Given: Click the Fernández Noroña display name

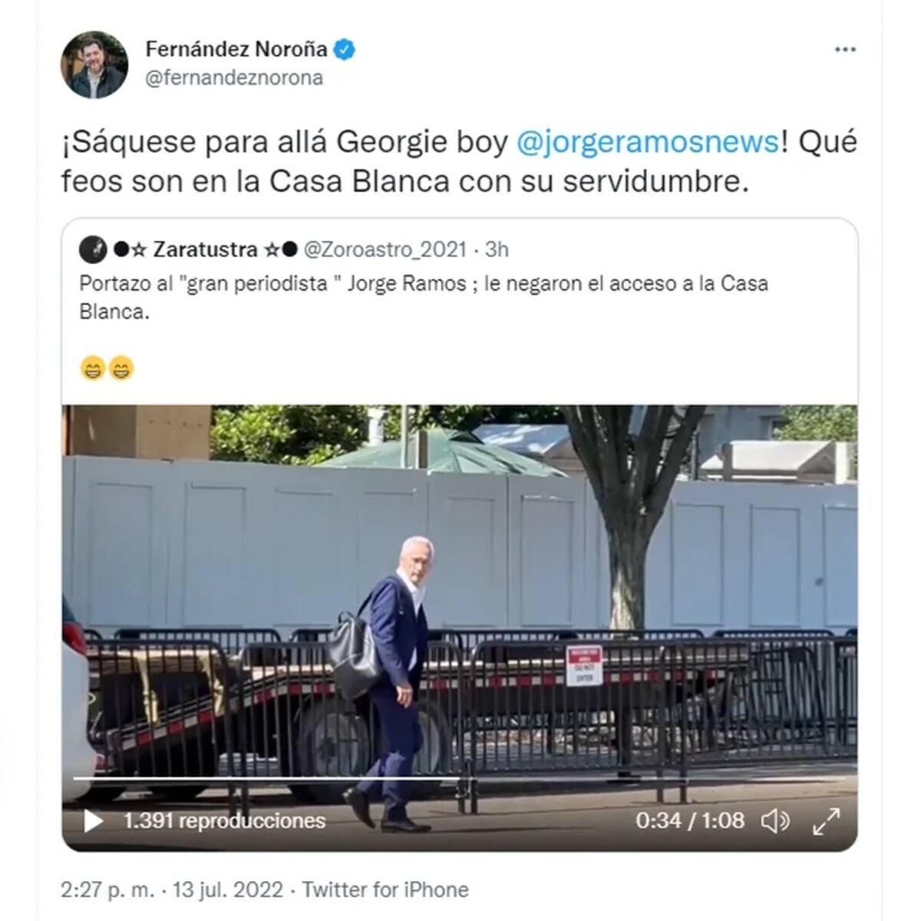Looking at the screenshot, I should 236,49.
